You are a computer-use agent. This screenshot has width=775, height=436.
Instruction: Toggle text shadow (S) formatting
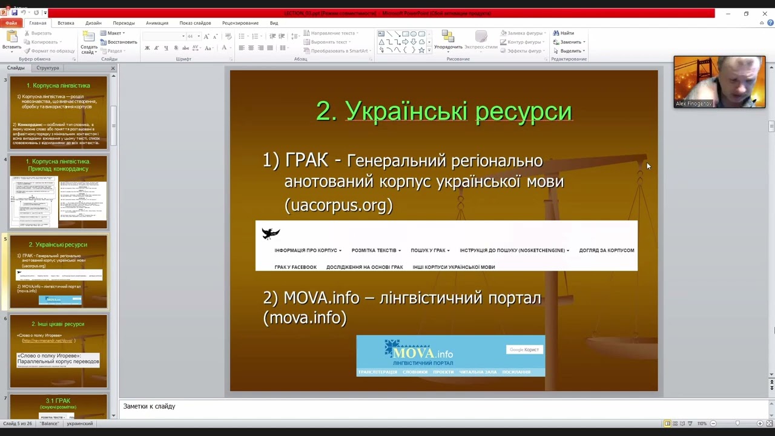tap(176, 48)
